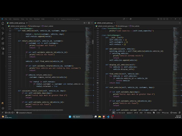Viewport: 182px width, 136px height.
Task: Expand the chat dropdown arrow in title bar
Action: (127, 19)
